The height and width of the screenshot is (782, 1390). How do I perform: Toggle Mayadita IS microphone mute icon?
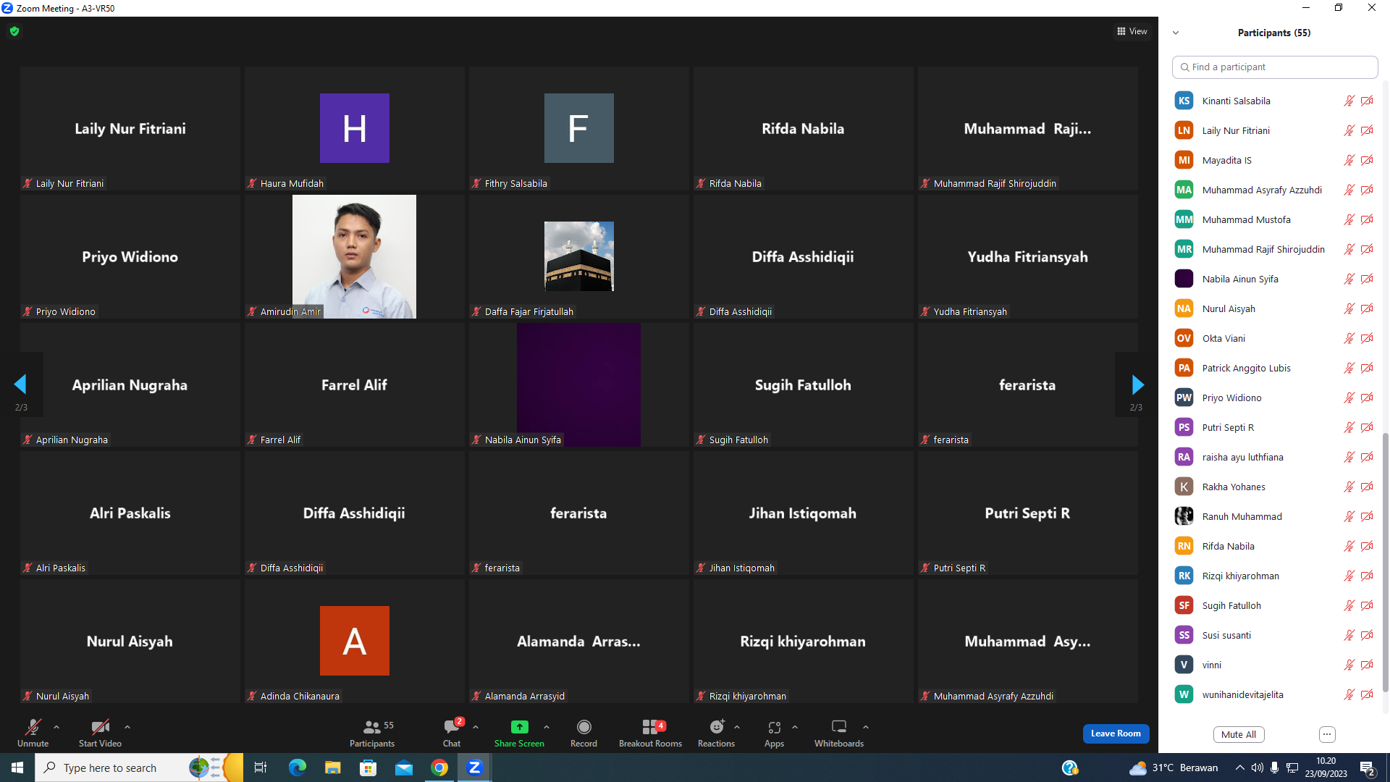(x=1349, y=160)
